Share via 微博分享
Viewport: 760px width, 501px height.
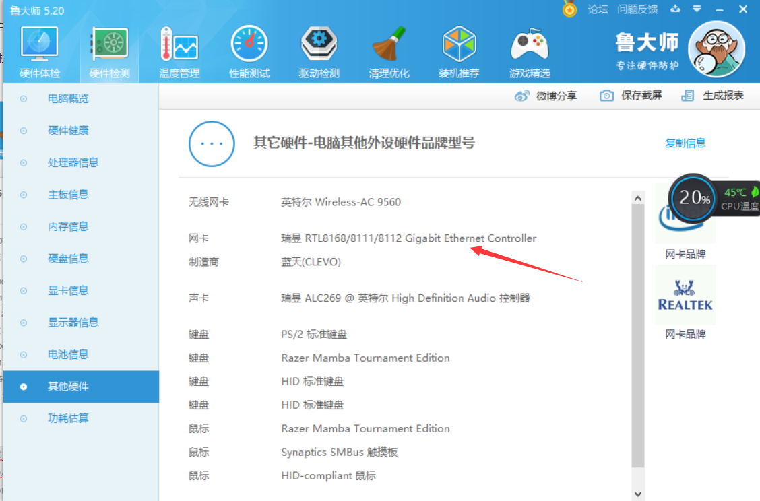[546, 96]
